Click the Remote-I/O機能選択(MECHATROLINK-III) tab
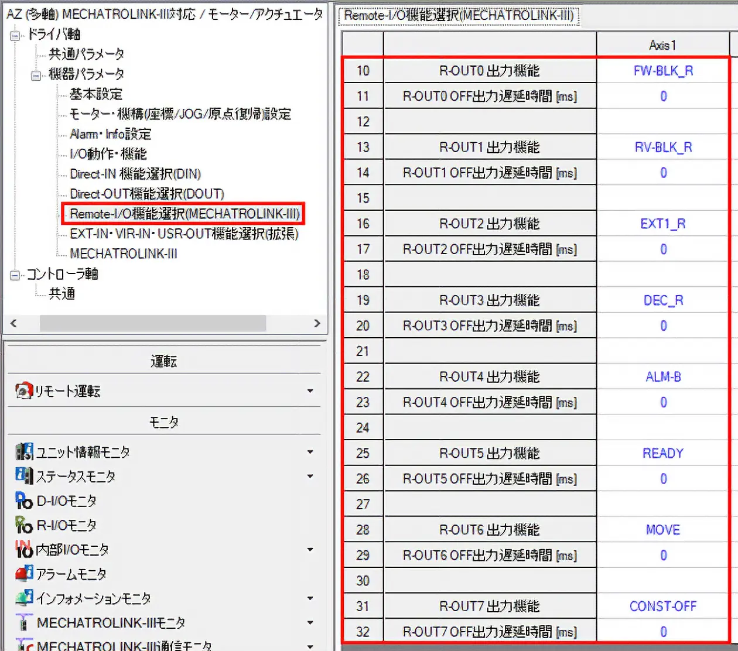738x651 pixels. pos(459,15)
